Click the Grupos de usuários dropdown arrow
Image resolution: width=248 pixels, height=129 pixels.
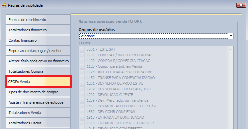tap(231, 36)
